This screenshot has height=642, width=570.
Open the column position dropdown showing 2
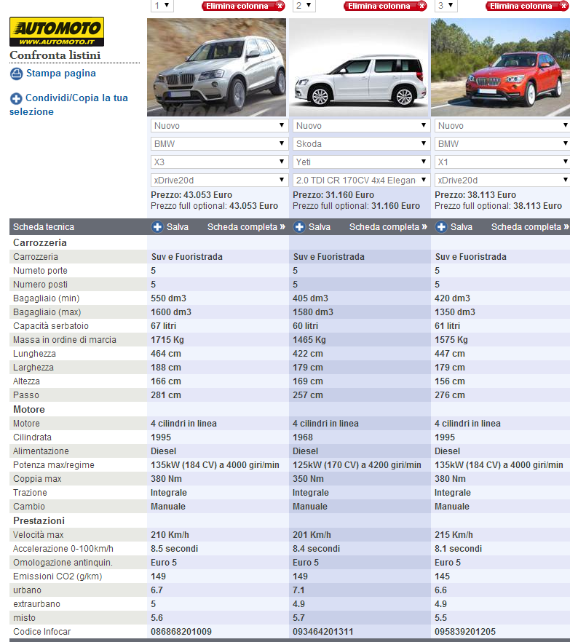point(304,6)
